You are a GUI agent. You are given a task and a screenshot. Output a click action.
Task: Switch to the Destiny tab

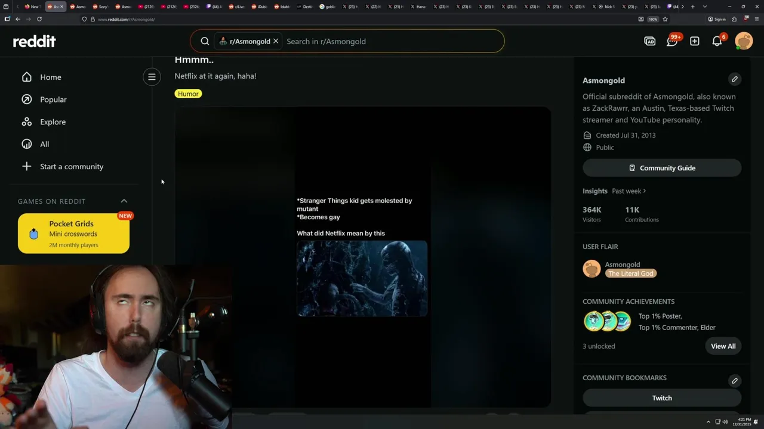(305, 7)
